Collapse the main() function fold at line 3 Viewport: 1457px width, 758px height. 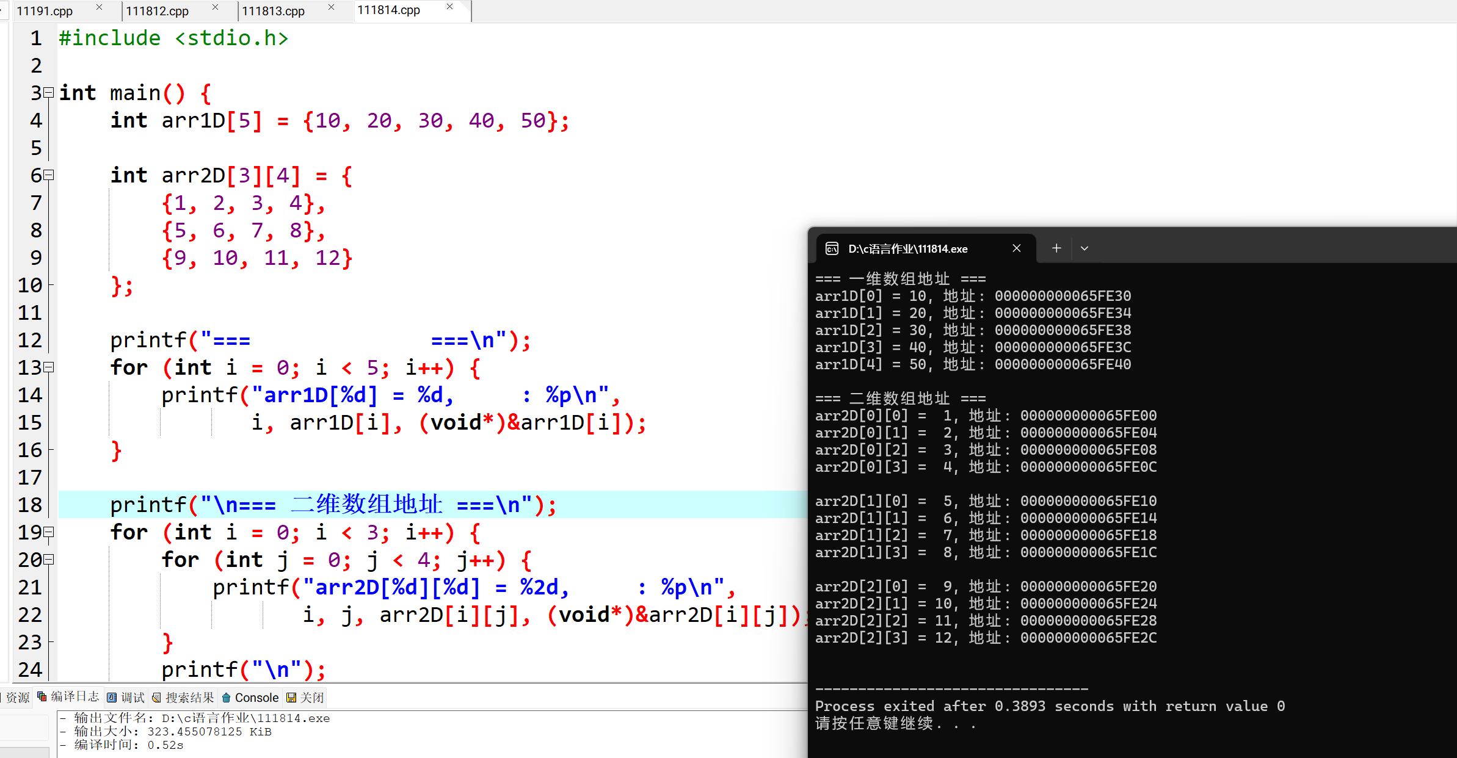pyautogui.click(x=49, y=93)
